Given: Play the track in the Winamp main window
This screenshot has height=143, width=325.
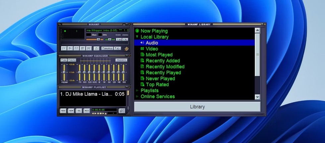Looking at the screenshot, I should [70, 48].
